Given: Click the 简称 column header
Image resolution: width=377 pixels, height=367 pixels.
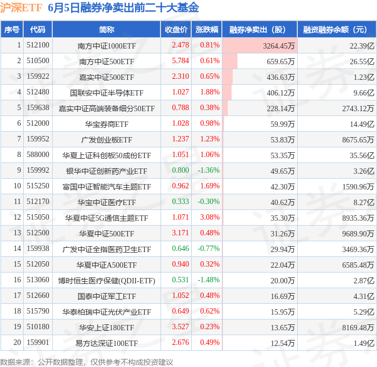Looking at the screenshot, I should [x=107, y=29].
